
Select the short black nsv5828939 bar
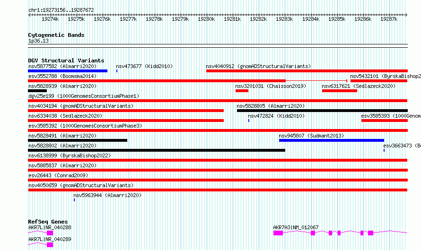point(37,91)
